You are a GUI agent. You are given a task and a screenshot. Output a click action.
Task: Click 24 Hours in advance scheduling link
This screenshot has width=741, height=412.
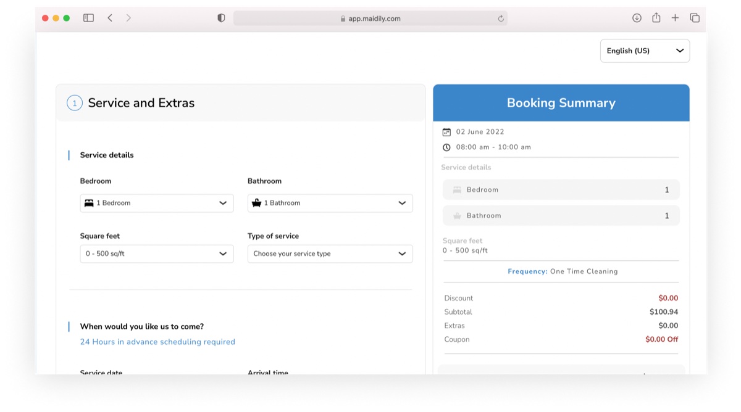157,342
